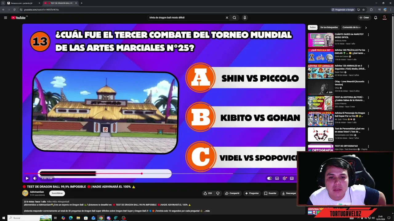This screenshot has width=394, height=221.
Task: Reload the page in Chrome
Action: pos(14,10)
